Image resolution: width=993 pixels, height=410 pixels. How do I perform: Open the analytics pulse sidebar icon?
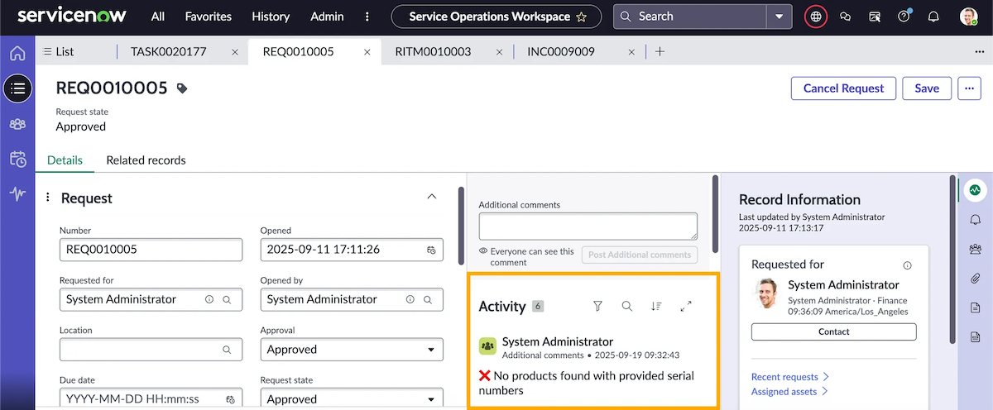coord(17,194)
